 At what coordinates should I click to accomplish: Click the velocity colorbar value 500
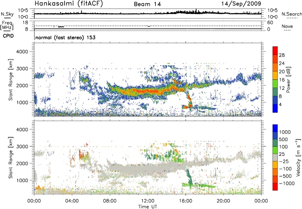pyautogui.click(x=284, y=139)
